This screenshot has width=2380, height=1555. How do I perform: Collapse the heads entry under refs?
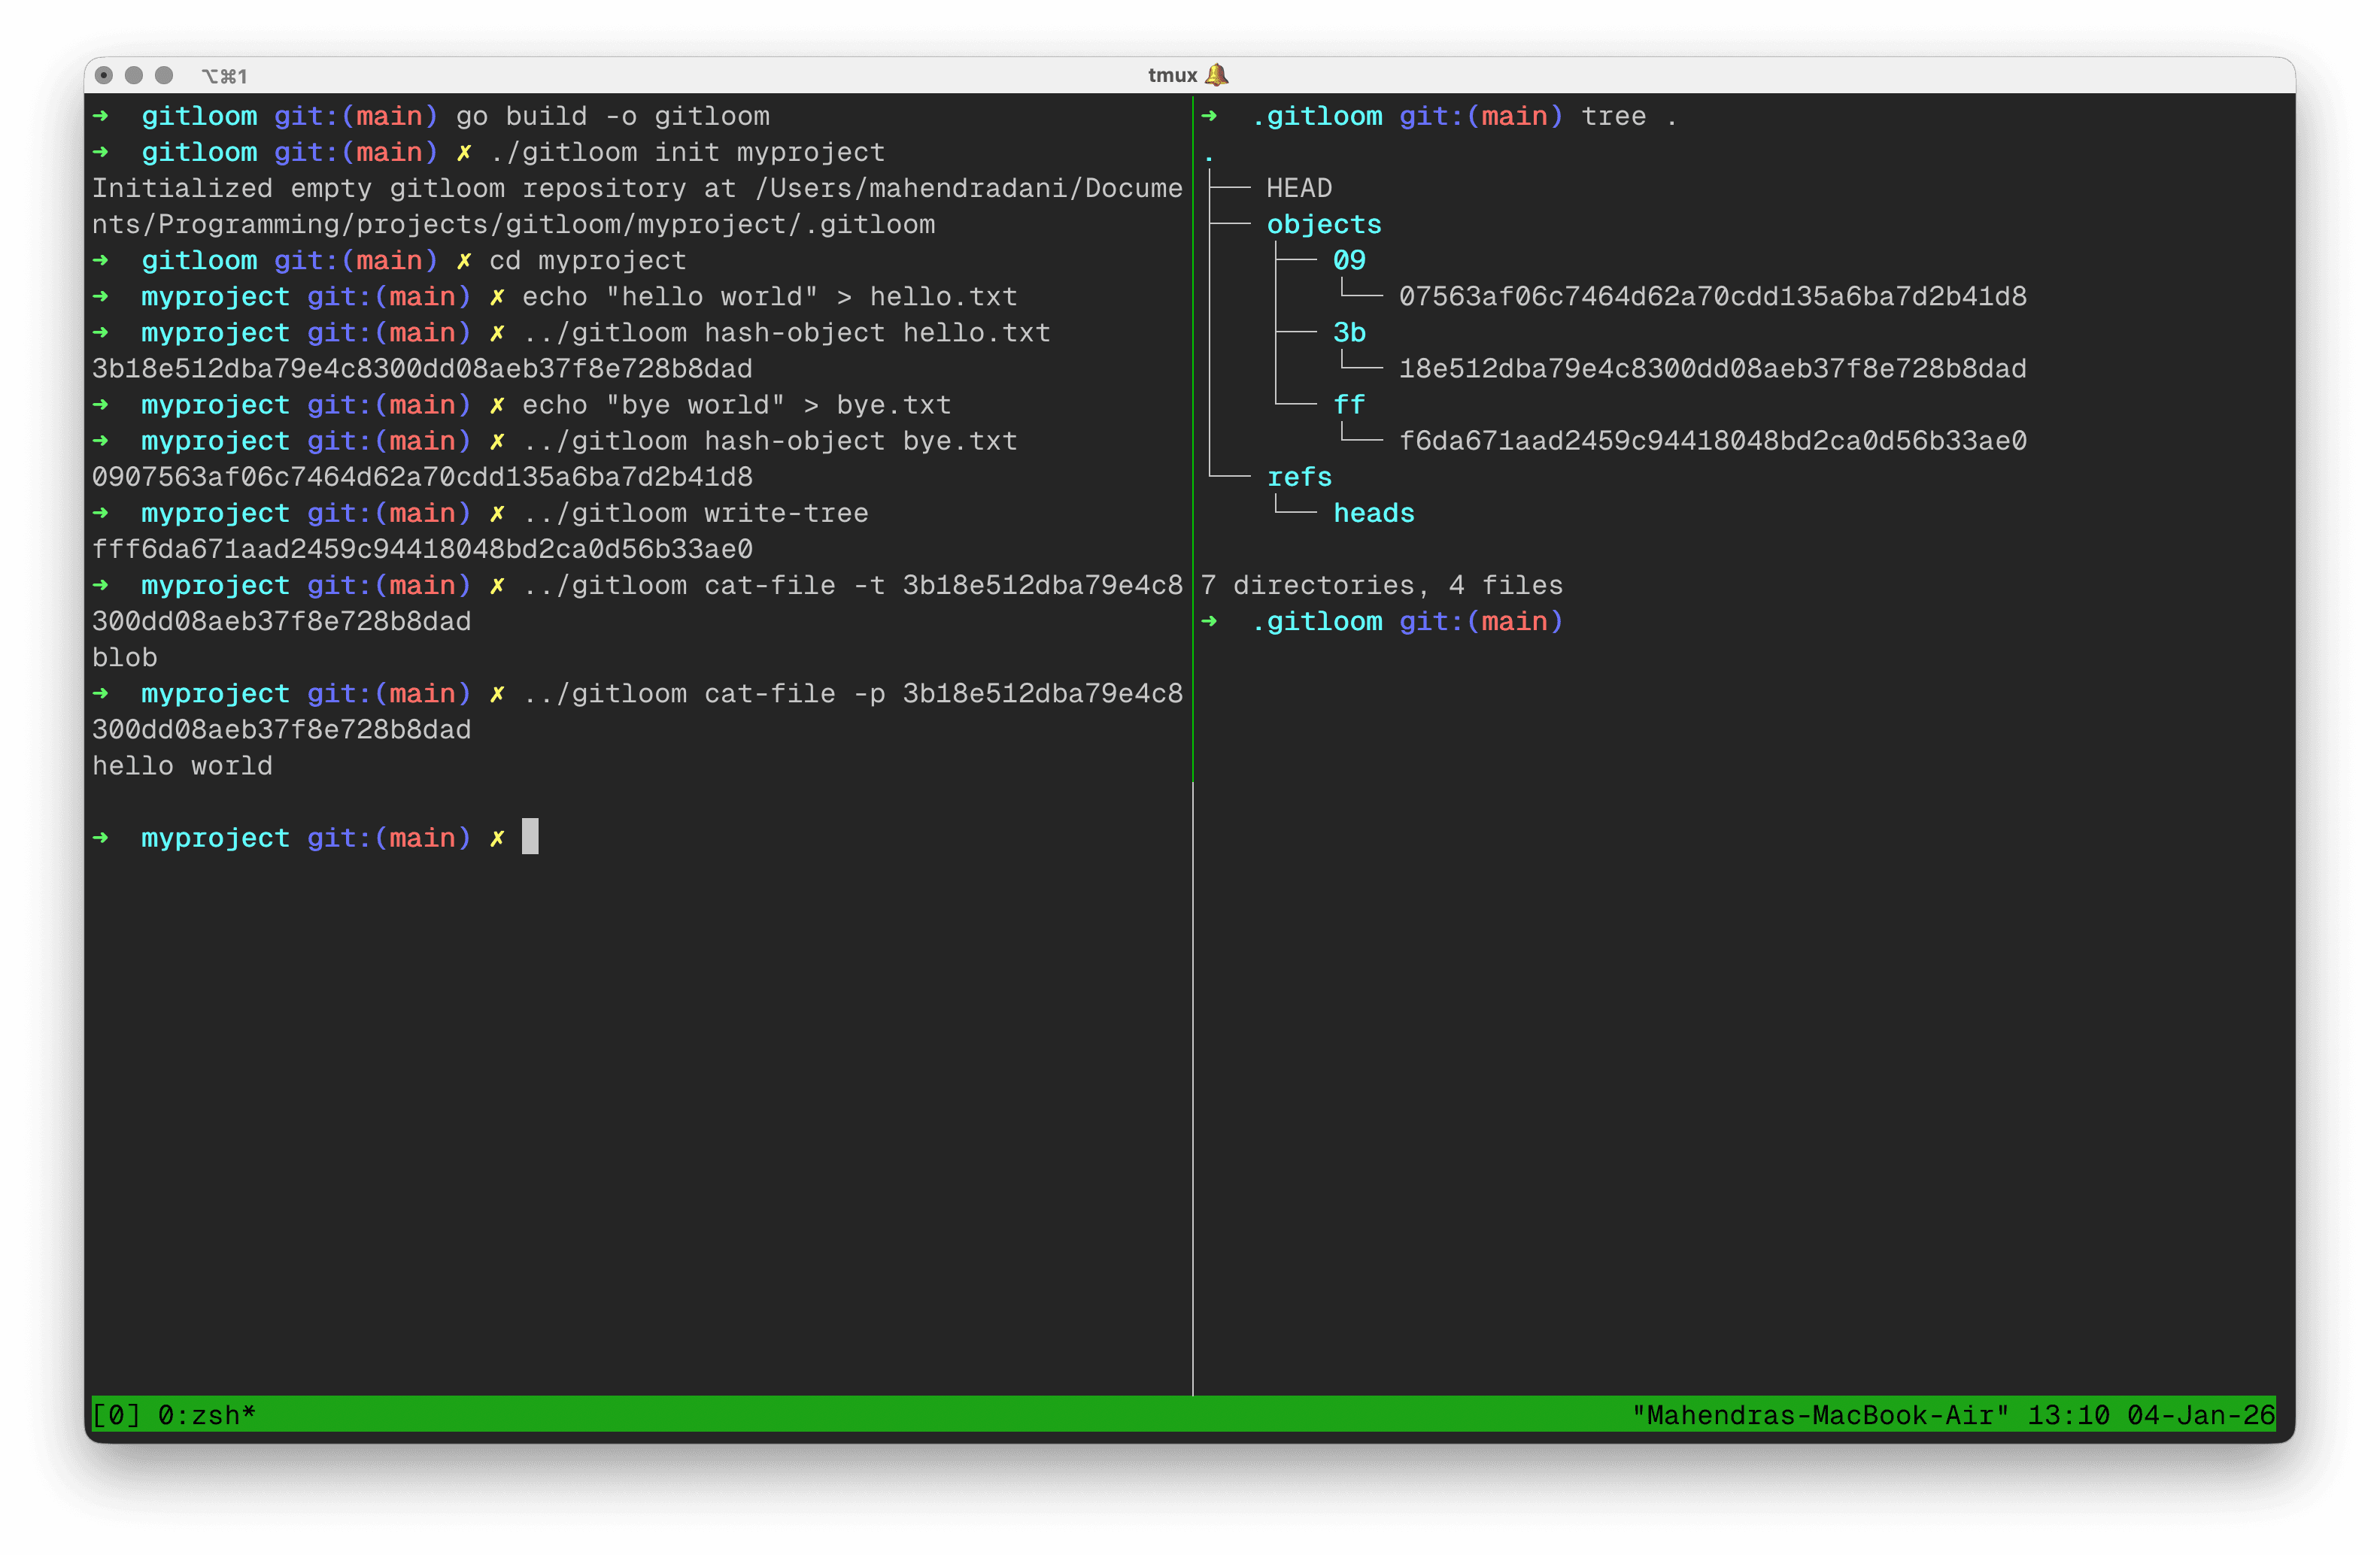(x=1373, y=513)
